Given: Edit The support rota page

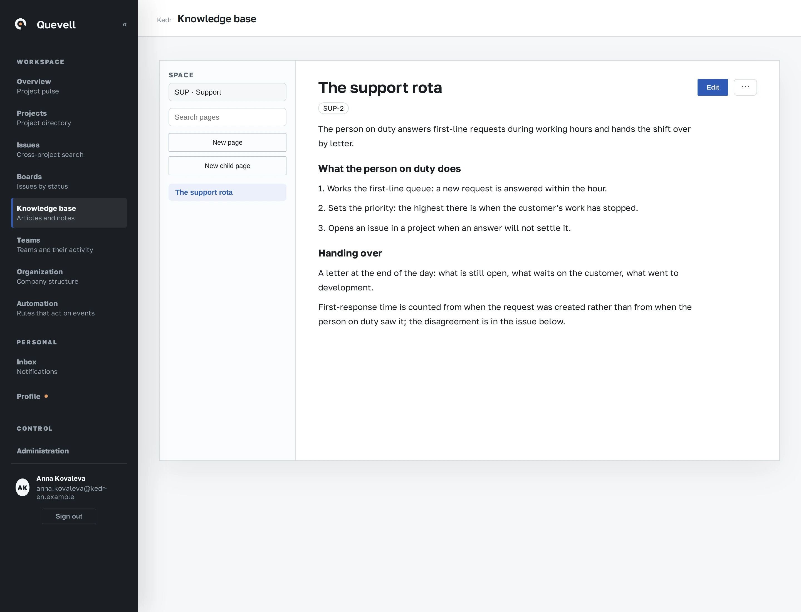Looking at the screenshot, I should 713,87.
